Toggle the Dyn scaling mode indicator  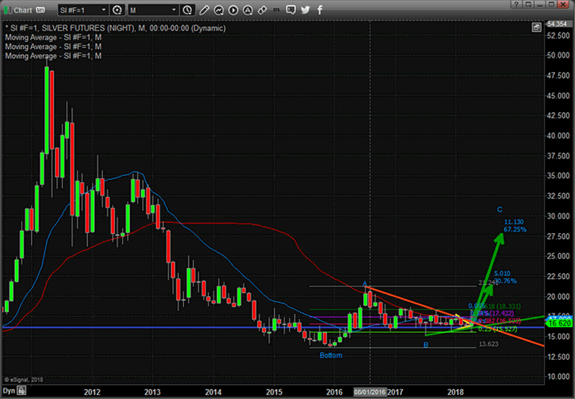click(9, 392)
